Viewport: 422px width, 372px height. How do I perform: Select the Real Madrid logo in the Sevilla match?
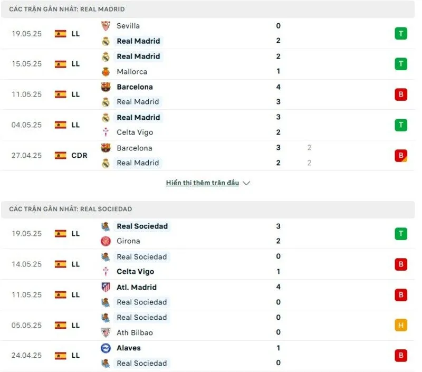pos(103,41)
